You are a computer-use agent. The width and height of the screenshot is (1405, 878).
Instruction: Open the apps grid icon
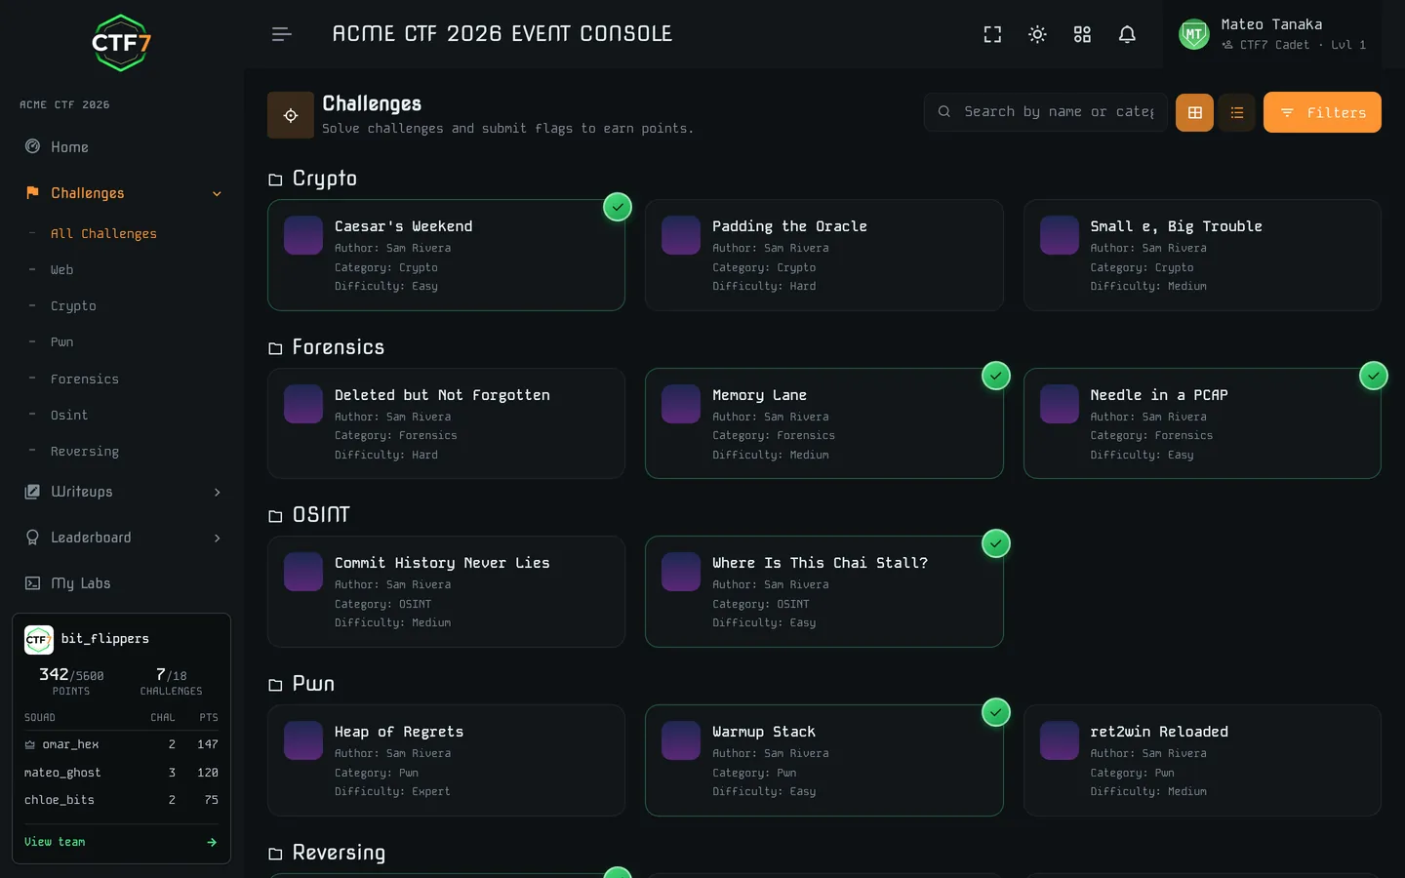click(1082, 34)
